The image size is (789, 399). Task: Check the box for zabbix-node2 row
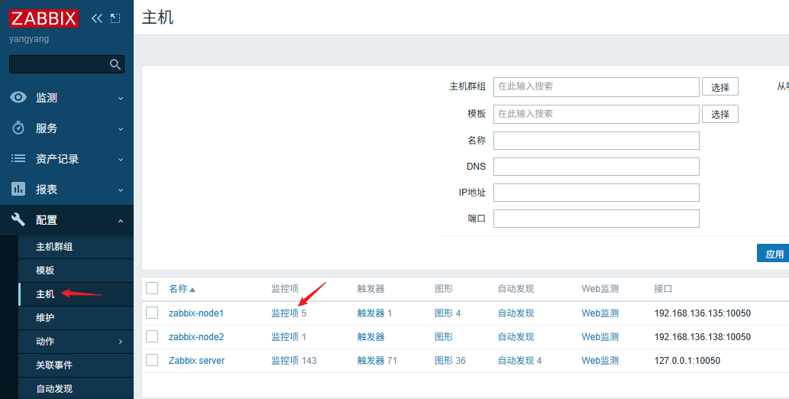tap(152, 336)
